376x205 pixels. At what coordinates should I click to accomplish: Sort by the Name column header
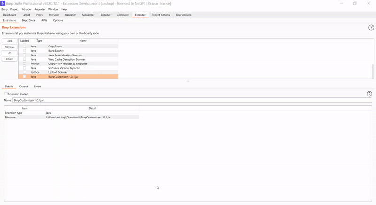coord(83,41)
